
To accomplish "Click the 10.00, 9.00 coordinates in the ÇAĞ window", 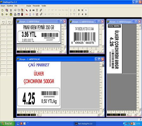I will coord(23,115).
